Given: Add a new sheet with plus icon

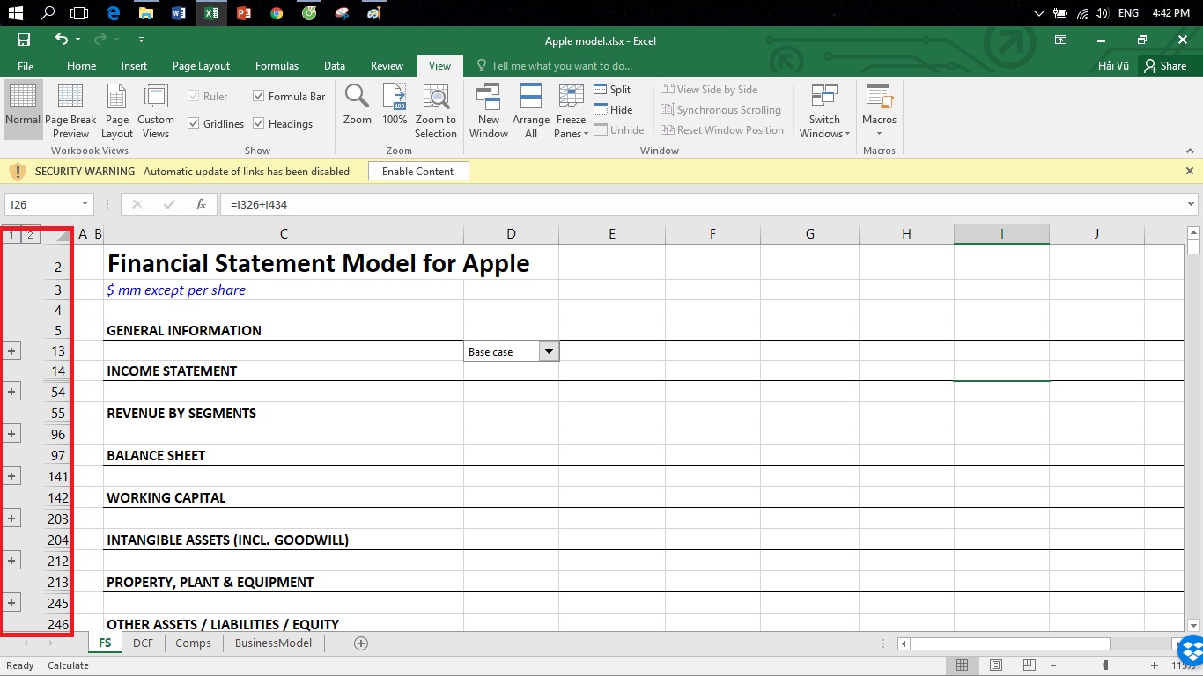Looking at the screenshot, I should 360,643.
